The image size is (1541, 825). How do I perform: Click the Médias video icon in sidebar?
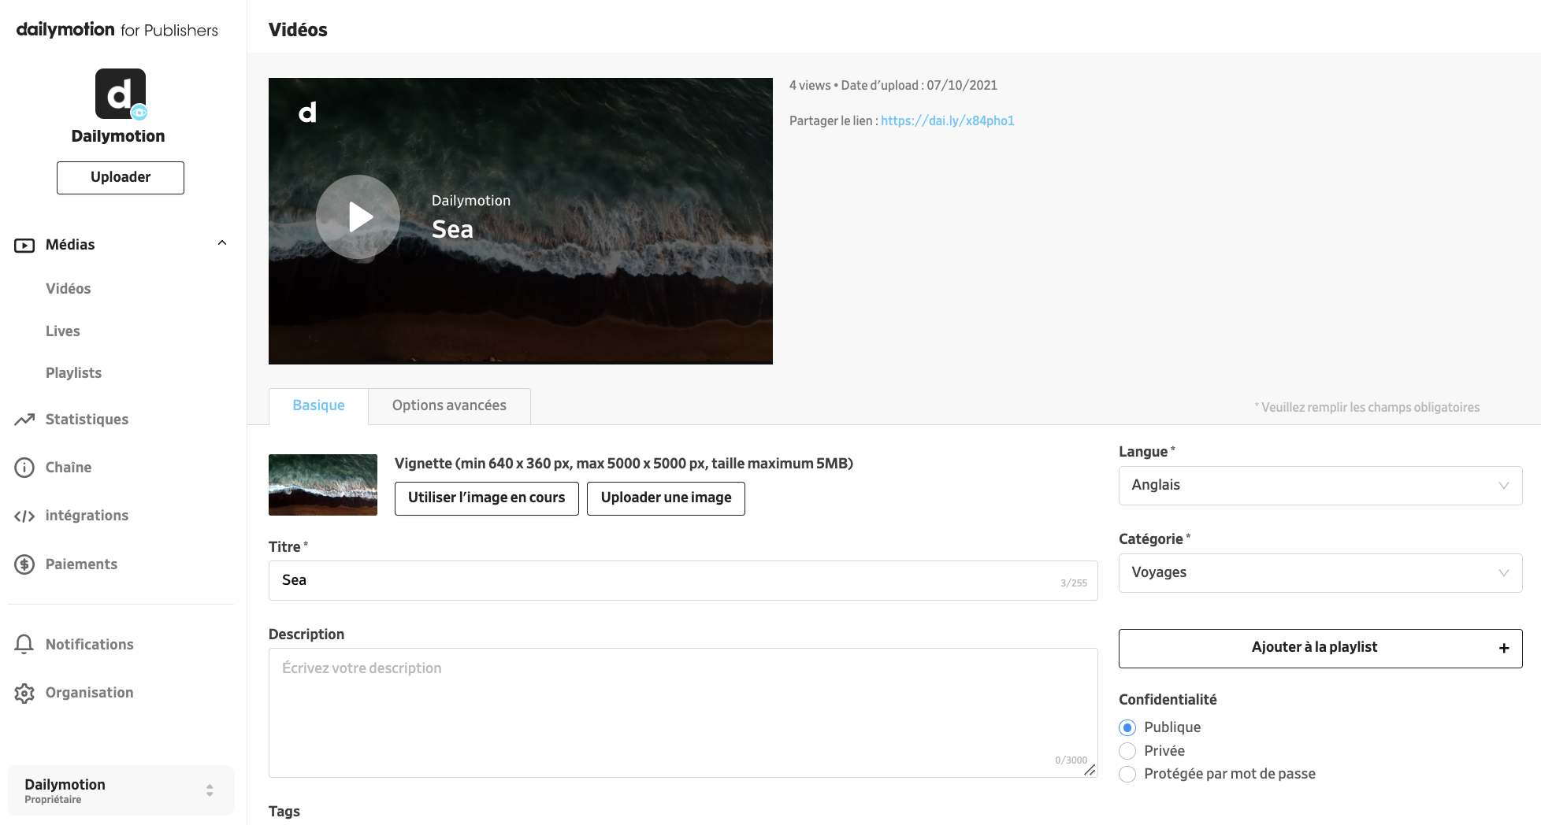24,245
